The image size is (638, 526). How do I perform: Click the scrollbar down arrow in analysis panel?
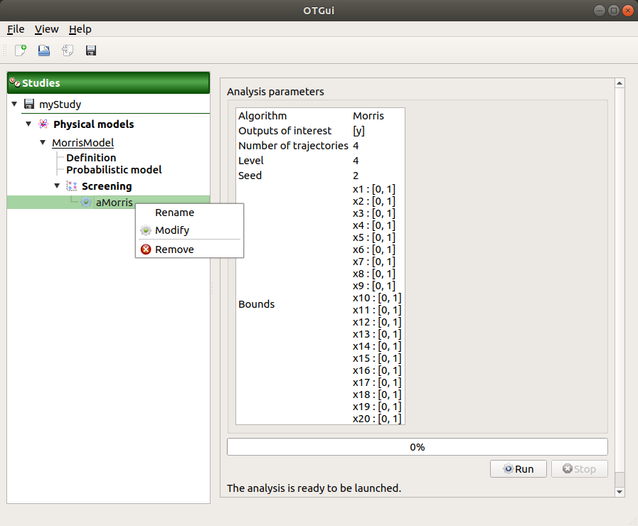tap(619, 491)
